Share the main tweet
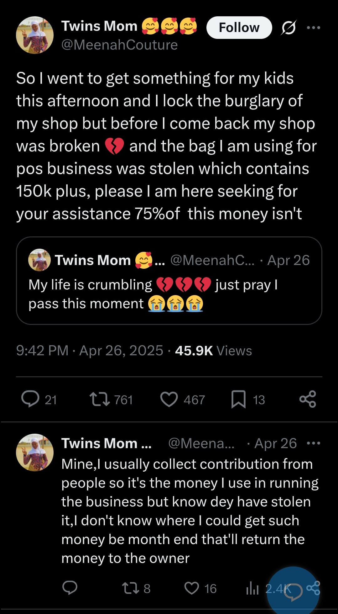Viewport: 338px width, 614px height. pos(308,399)
